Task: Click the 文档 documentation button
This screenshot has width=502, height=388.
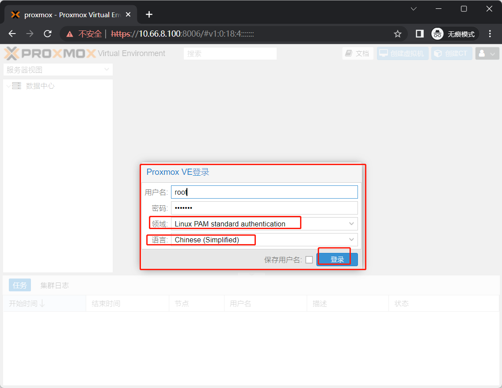Action: 357,53
